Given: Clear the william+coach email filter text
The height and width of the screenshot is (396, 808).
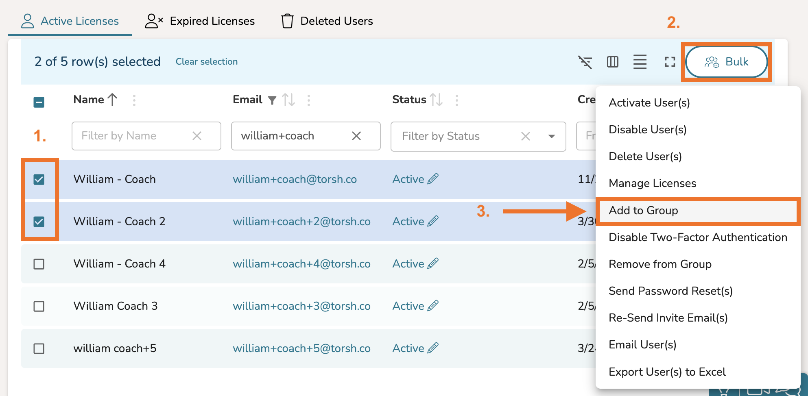Looking at the screenshot, I should [356, 136].
